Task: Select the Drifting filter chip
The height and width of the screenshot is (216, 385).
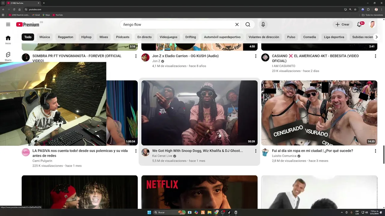Action: click(x=191, y=37)
